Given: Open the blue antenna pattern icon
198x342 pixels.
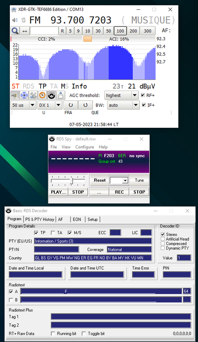Looking at the screenshot, I should tap(24, 95).
